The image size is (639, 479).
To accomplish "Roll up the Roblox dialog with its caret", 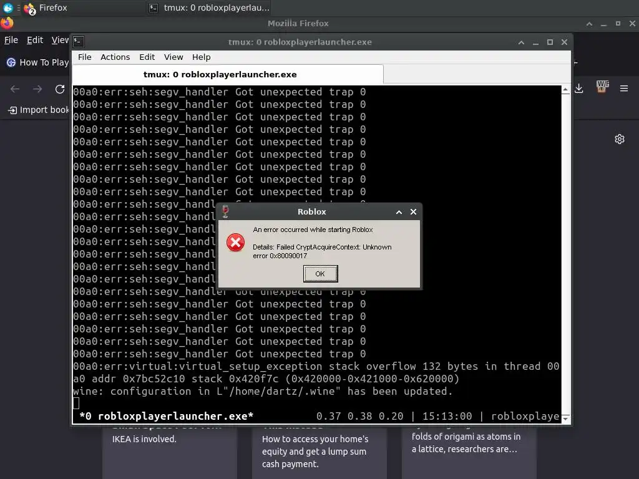I will 399,212.
